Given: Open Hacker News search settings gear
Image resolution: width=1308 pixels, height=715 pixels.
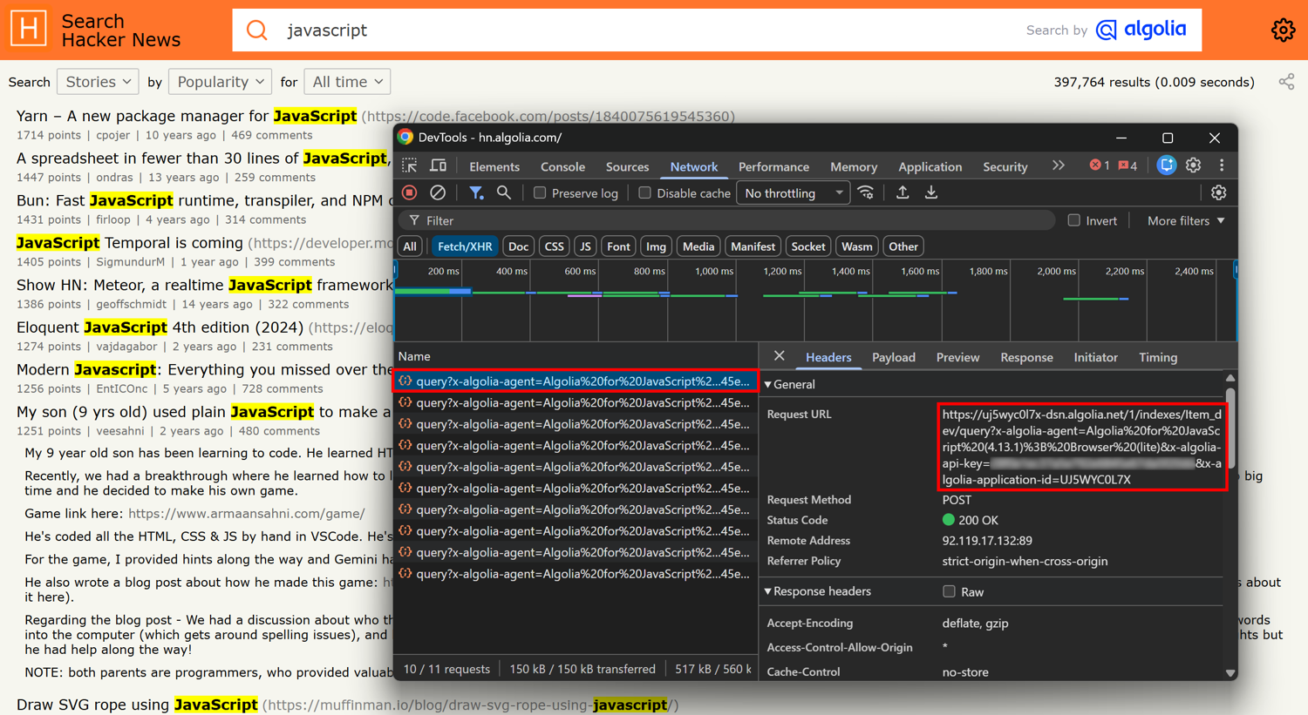Looking at the screenshot, I should 1283,30.
